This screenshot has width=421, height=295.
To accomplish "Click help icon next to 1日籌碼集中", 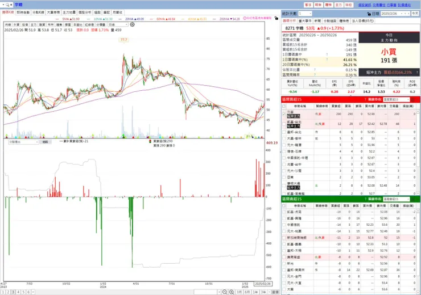I will pyautogui.click(x=327, y=54).
